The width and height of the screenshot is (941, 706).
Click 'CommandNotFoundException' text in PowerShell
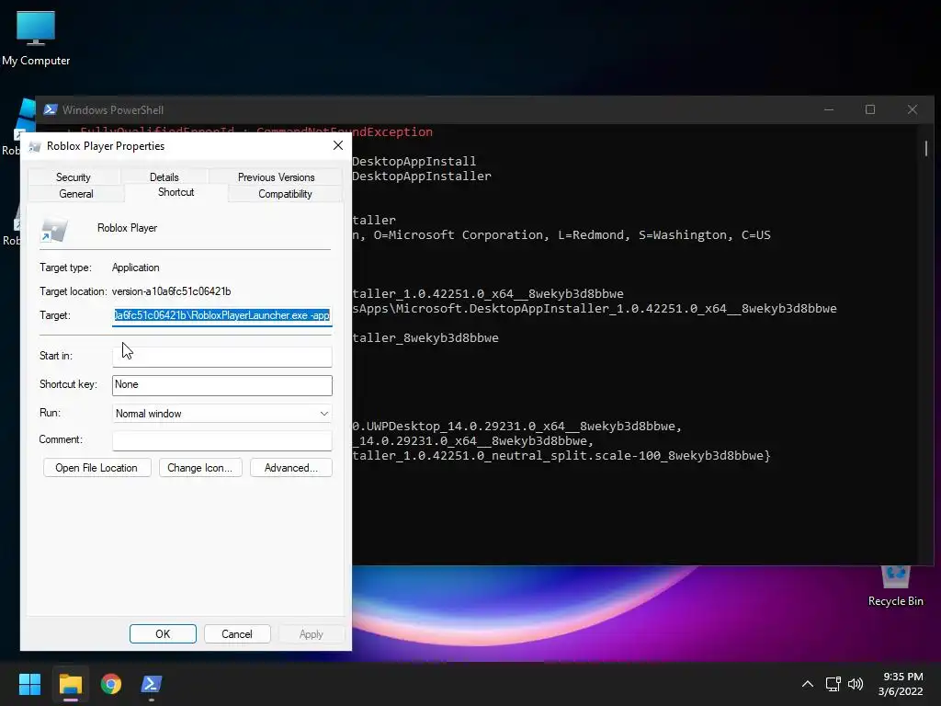[x=345, y=132]
